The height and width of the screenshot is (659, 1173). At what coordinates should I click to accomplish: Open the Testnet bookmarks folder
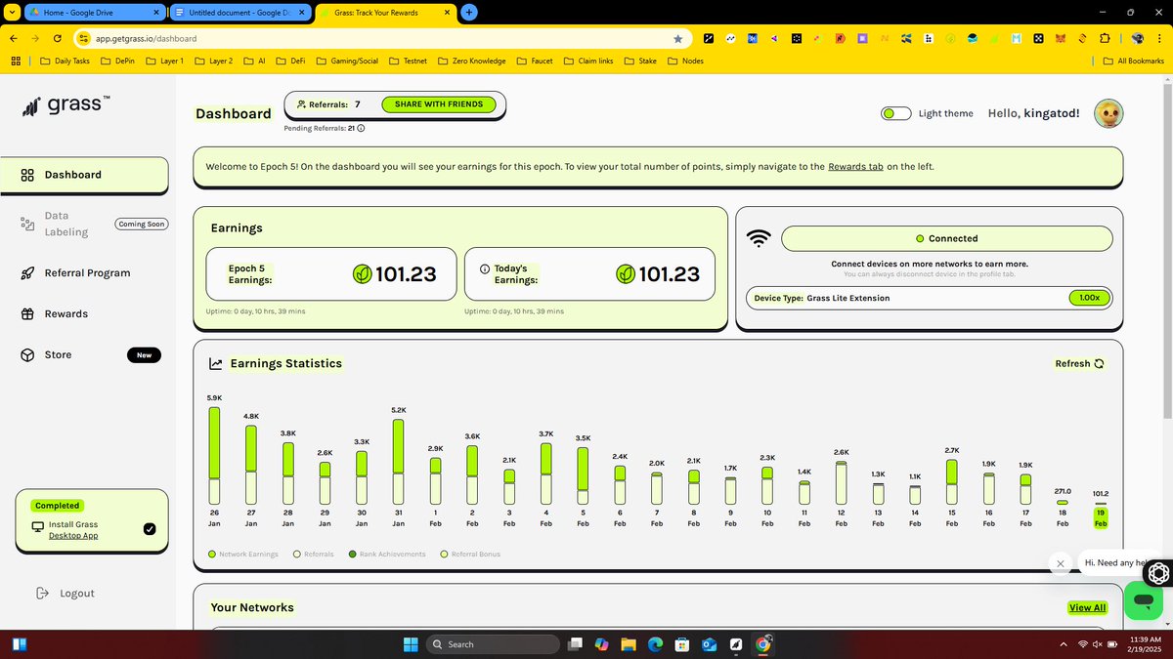click(407, 61)
